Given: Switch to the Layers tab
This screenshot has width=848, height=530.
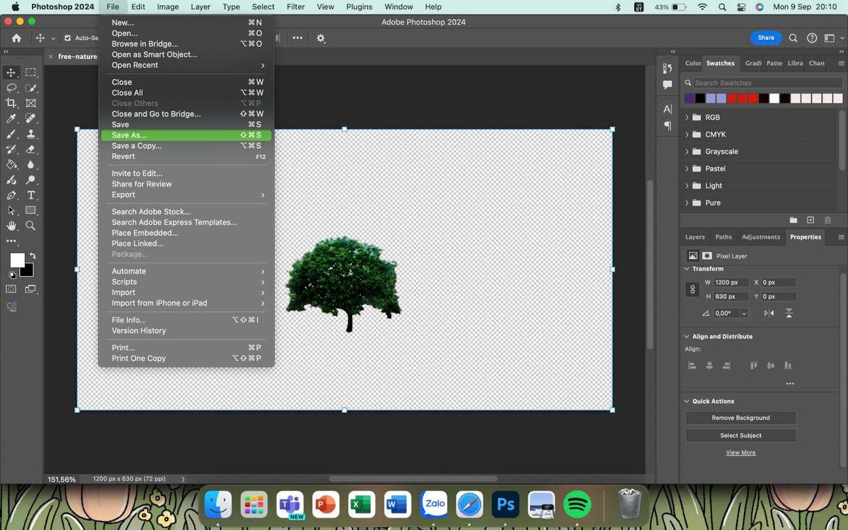Looking at the screenshot, I should (x=694, y=237).
